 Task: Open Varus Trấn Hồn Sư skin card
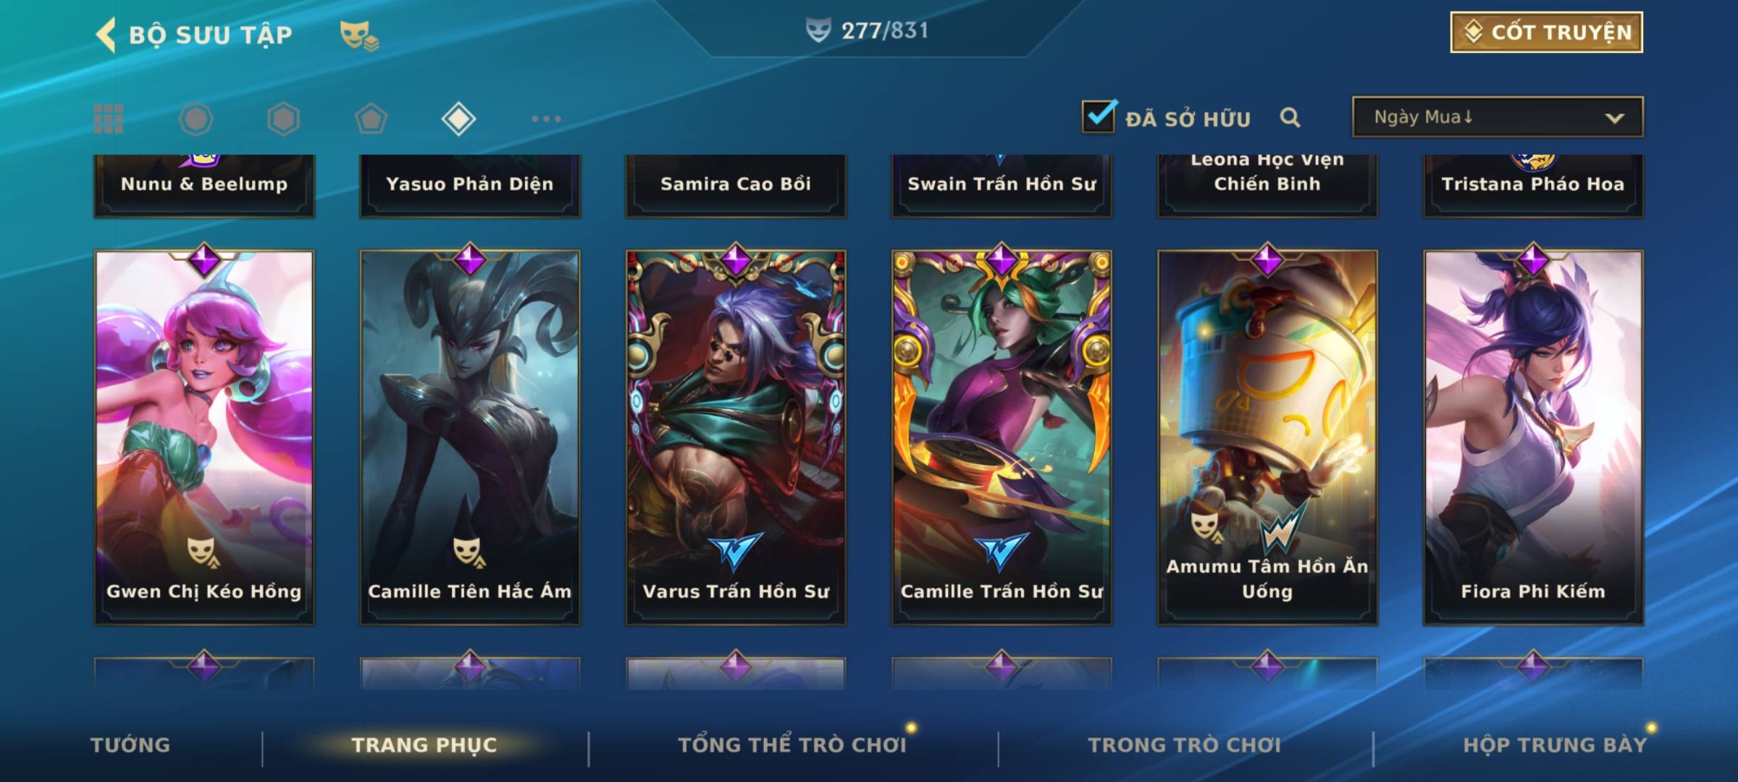coord(736,437)
